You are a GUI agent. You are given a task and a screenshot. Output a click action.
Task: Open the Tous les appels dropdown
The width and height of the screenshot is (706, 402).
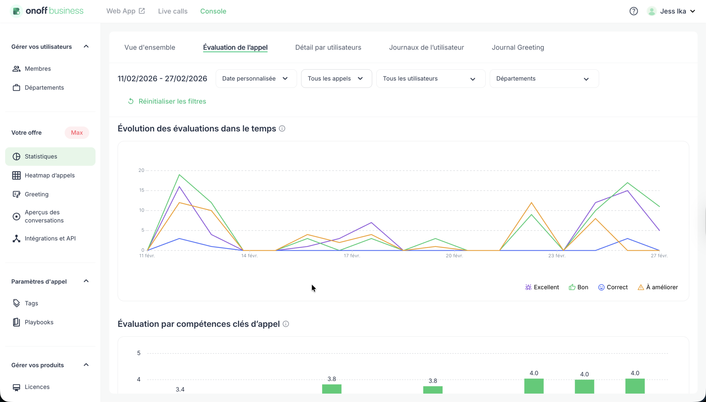point(336,78)
